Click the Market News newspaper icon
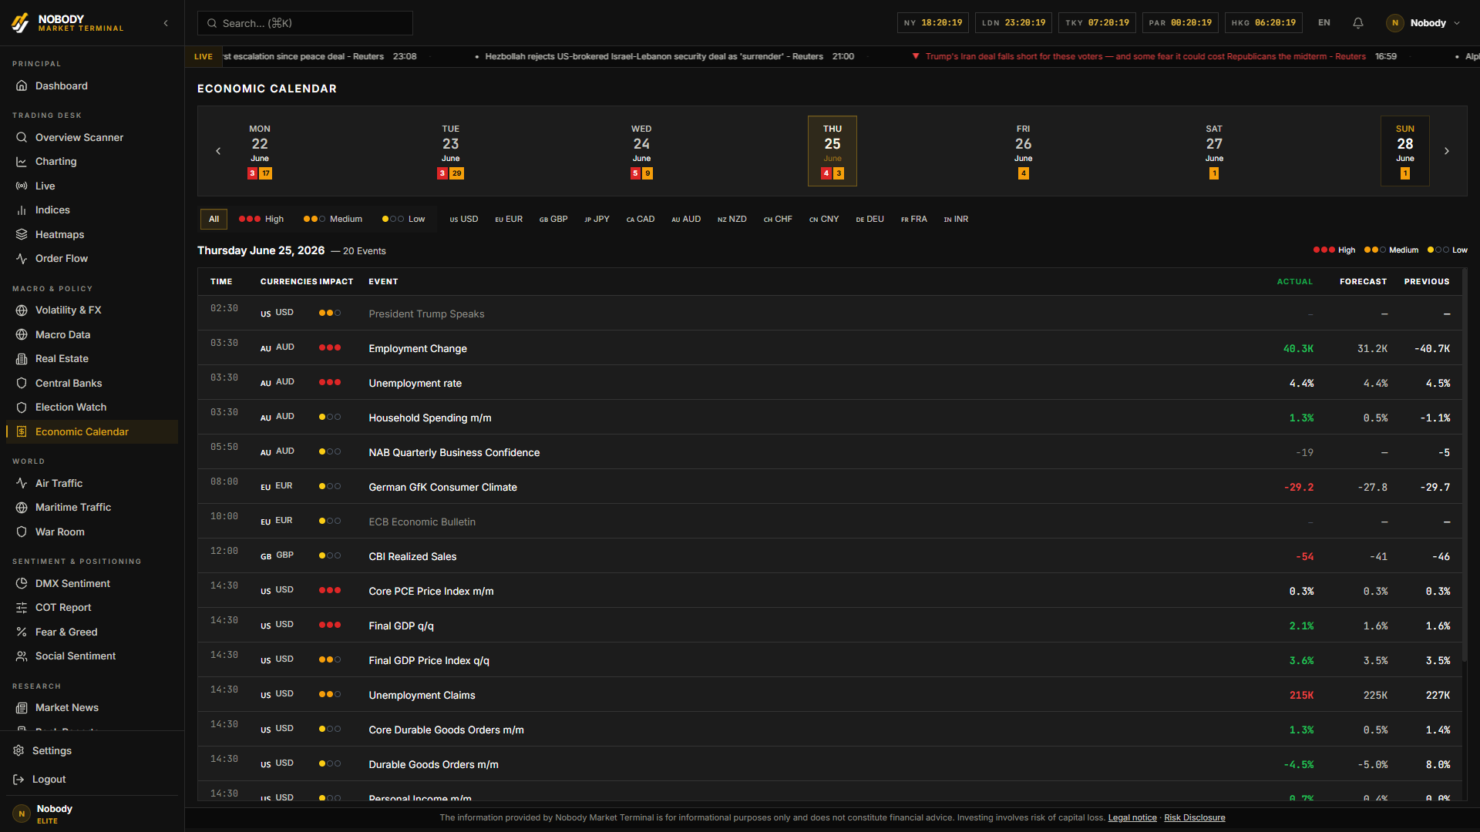This screenshot has width=1480, height=832. (x=22, y=708)
